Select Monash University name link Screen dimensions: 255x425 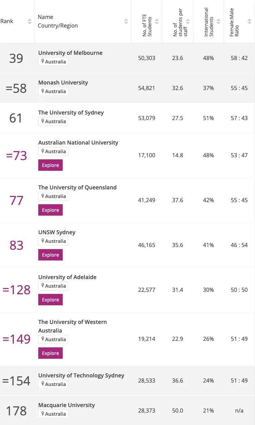63,82
